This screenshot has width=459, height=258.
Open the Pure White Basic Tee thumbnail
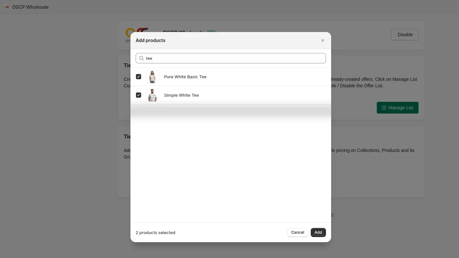152,77
